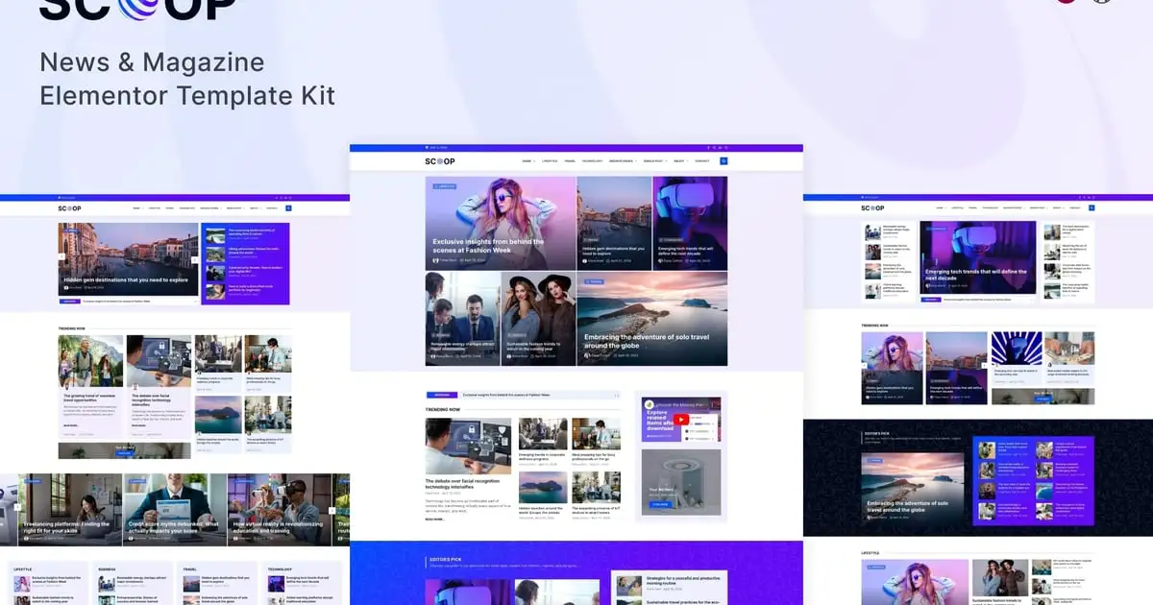Open SINGLE POST dropdown in center preview
This screenshot has height=605, width=1153.
click(654, 161)
